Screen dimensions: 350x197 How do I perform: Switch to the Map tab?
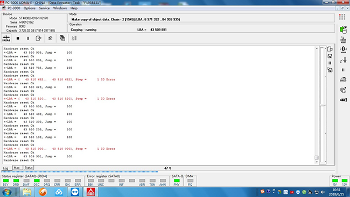point(17,167)
